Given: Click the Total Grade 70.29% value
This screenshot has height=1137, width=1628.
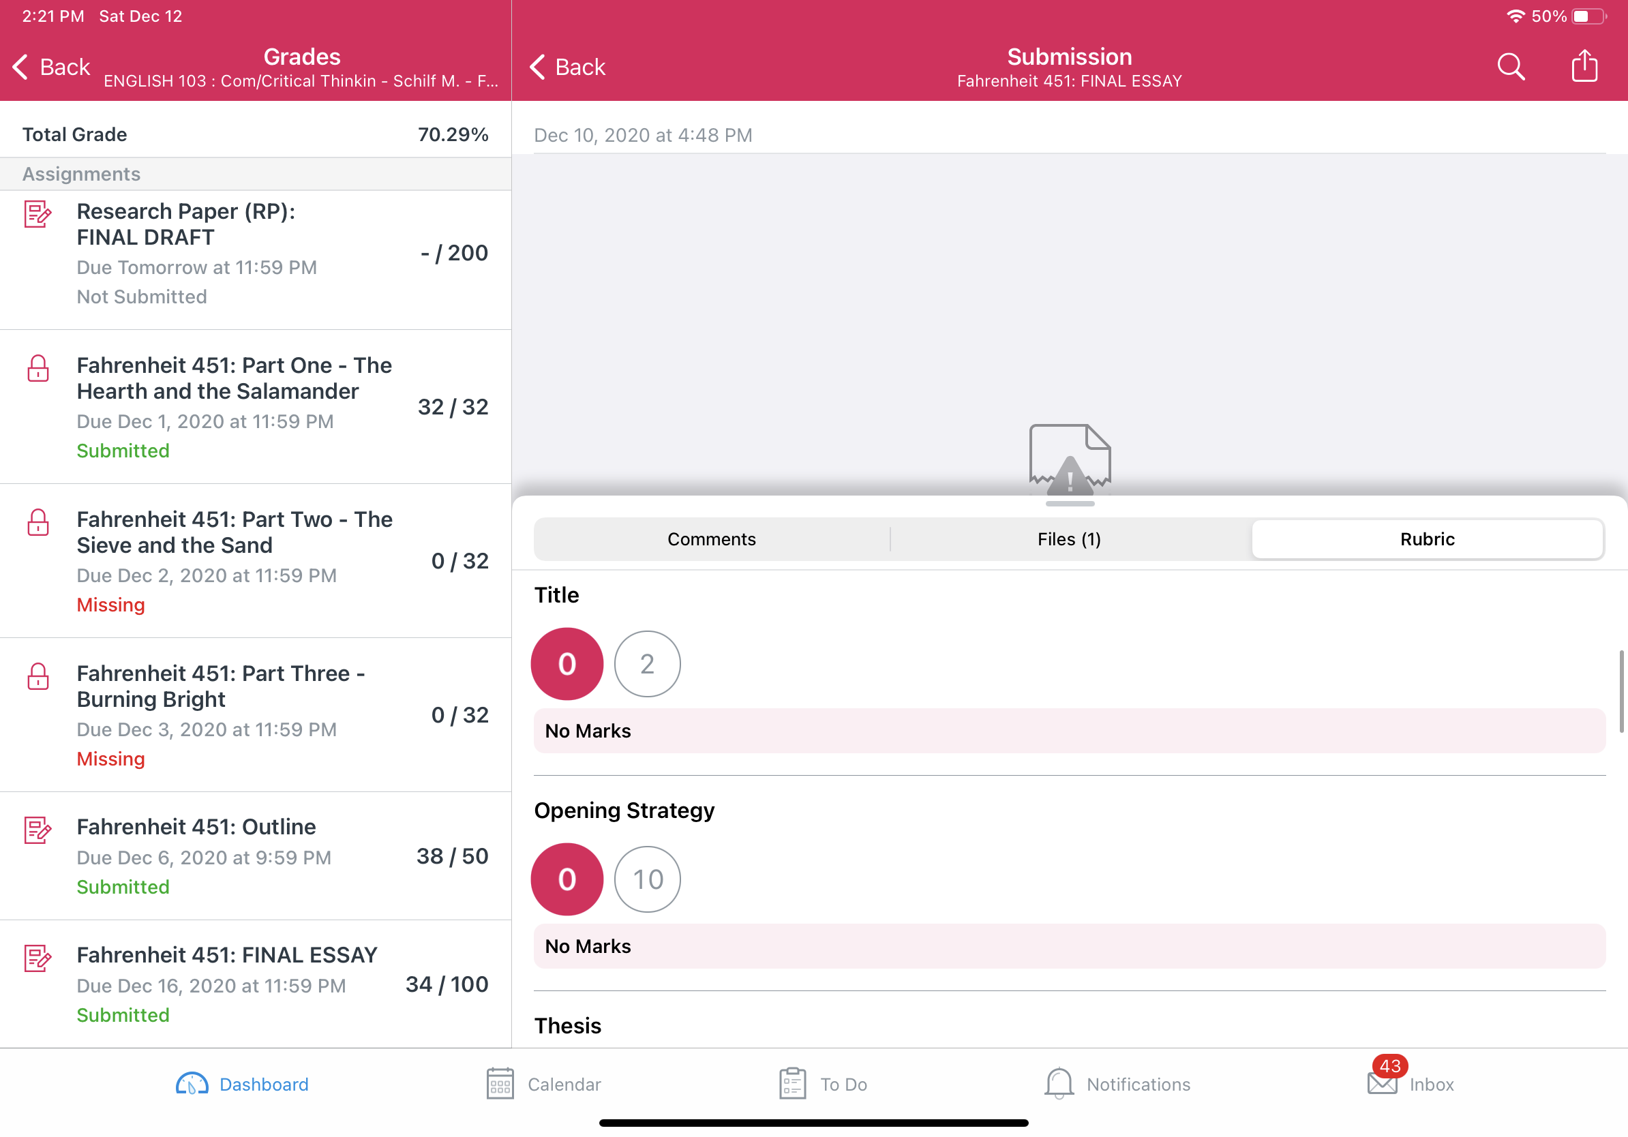Looking at the screenshot, I should point(453,134).
